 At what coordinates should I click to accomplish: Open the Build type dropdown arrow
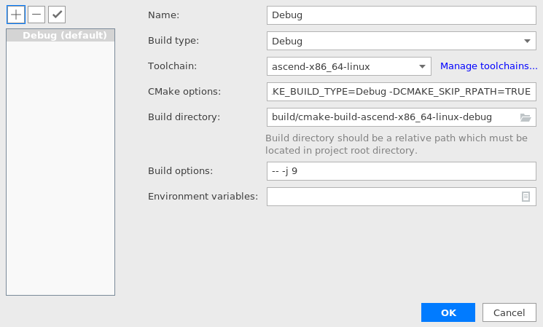tap(527, 41)
